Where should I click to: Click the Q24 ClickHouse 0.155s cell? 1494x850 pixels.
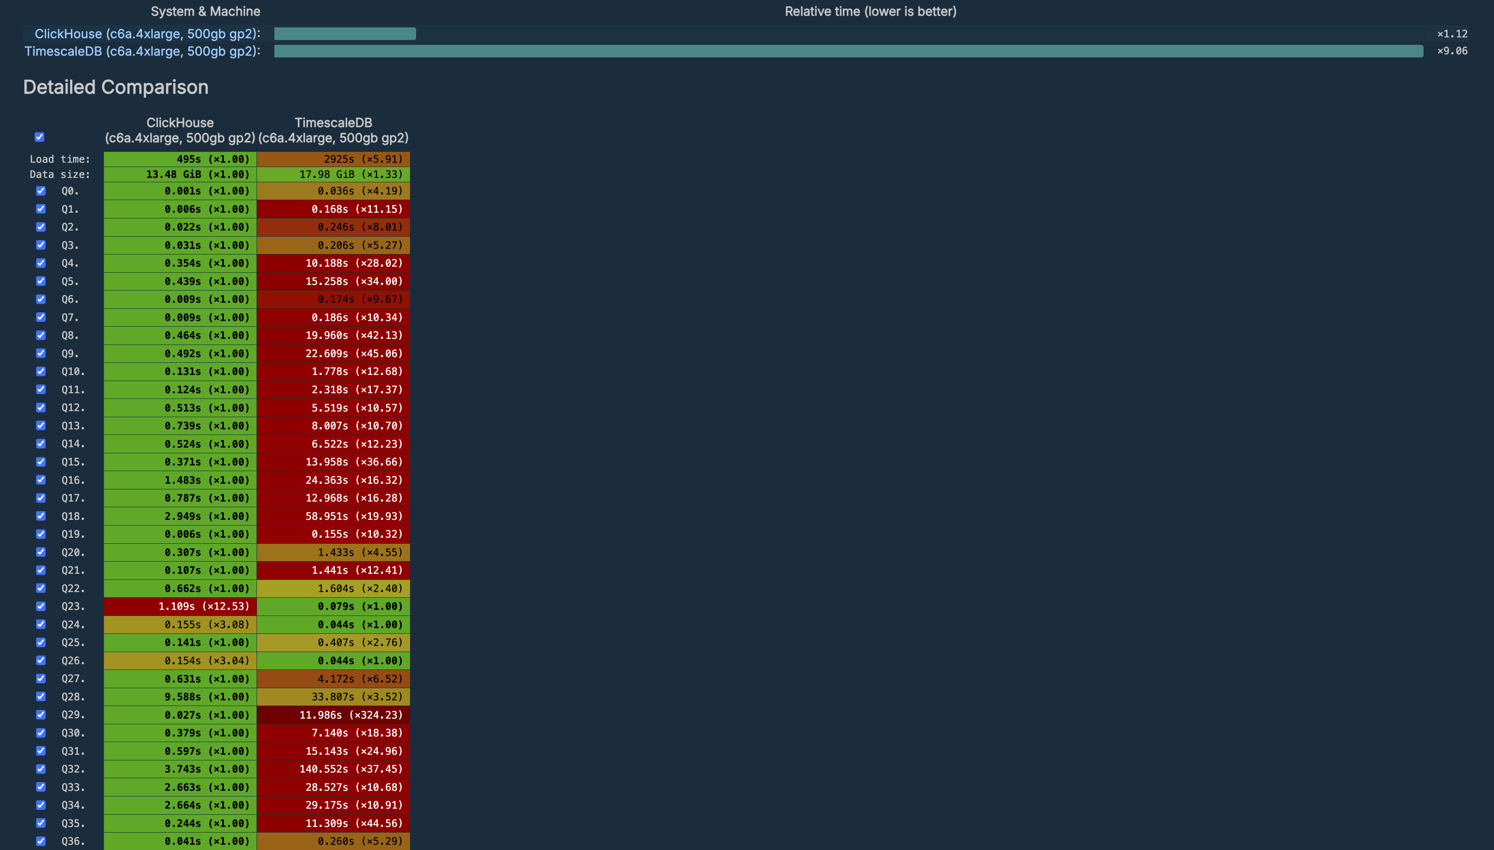pyautogui.click(x=180, y=625)
